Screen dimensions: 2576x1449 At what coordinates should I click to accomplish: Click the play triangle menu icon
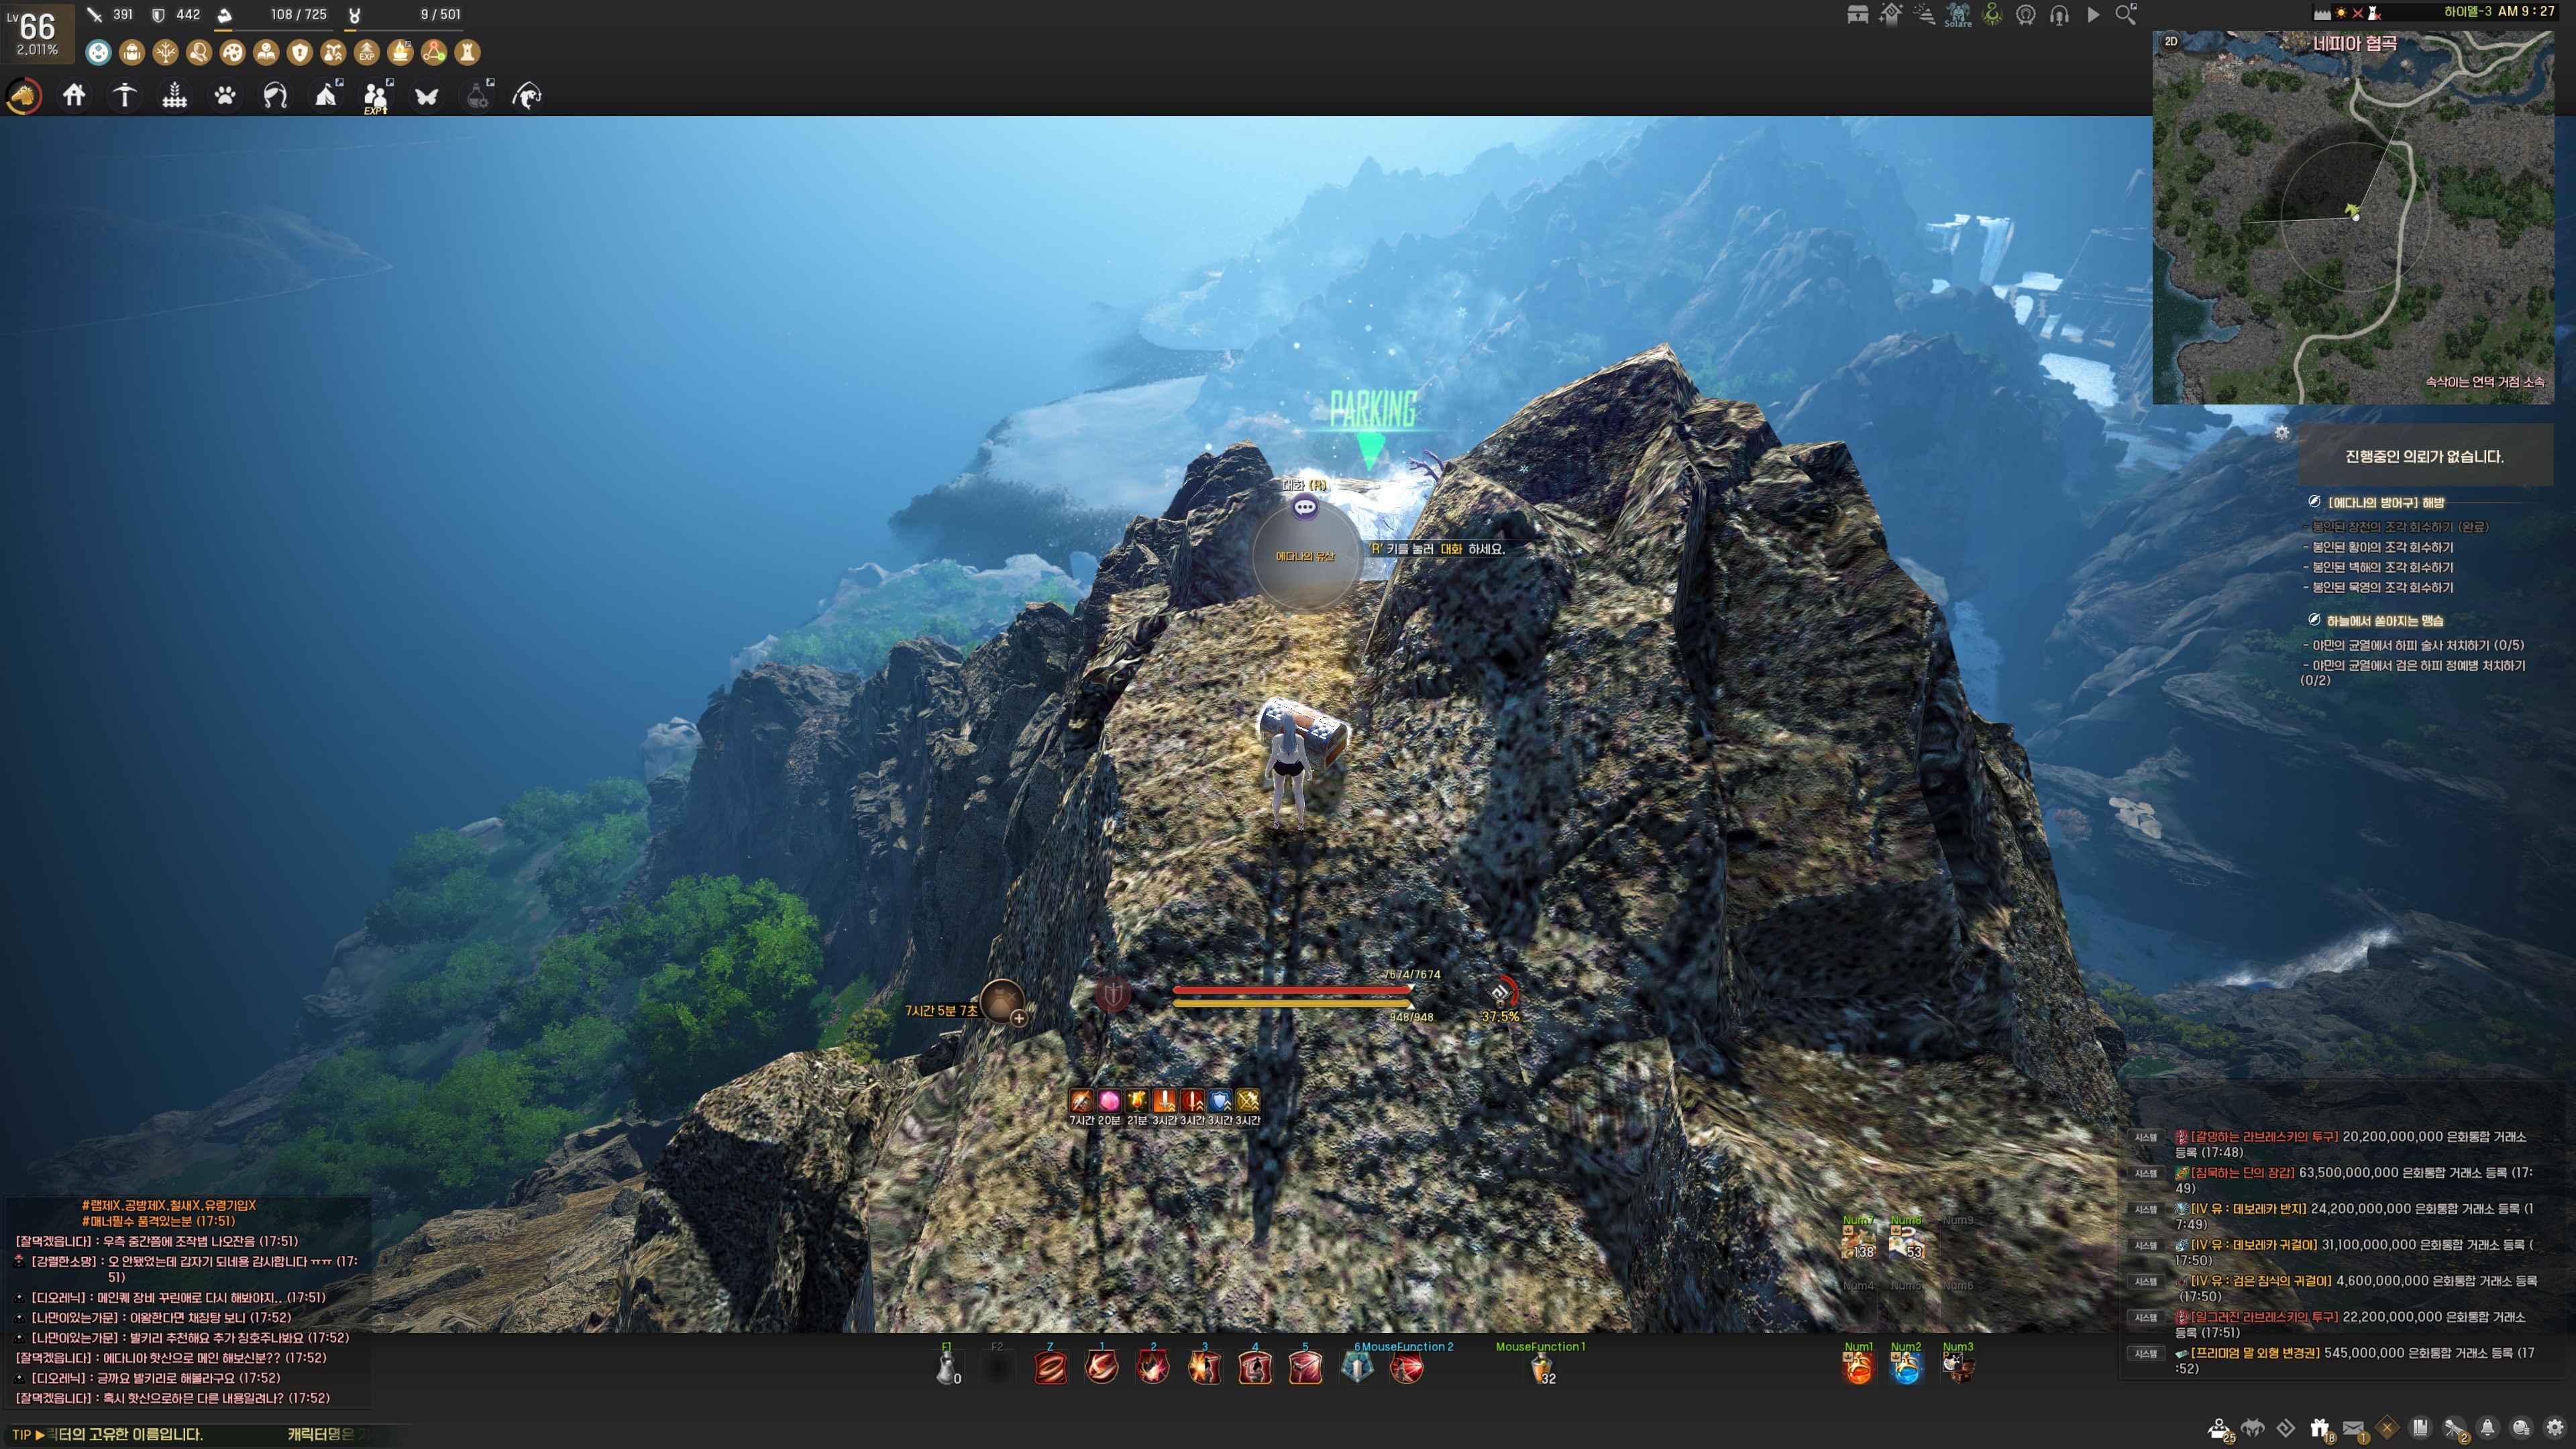pos(2093,15)
